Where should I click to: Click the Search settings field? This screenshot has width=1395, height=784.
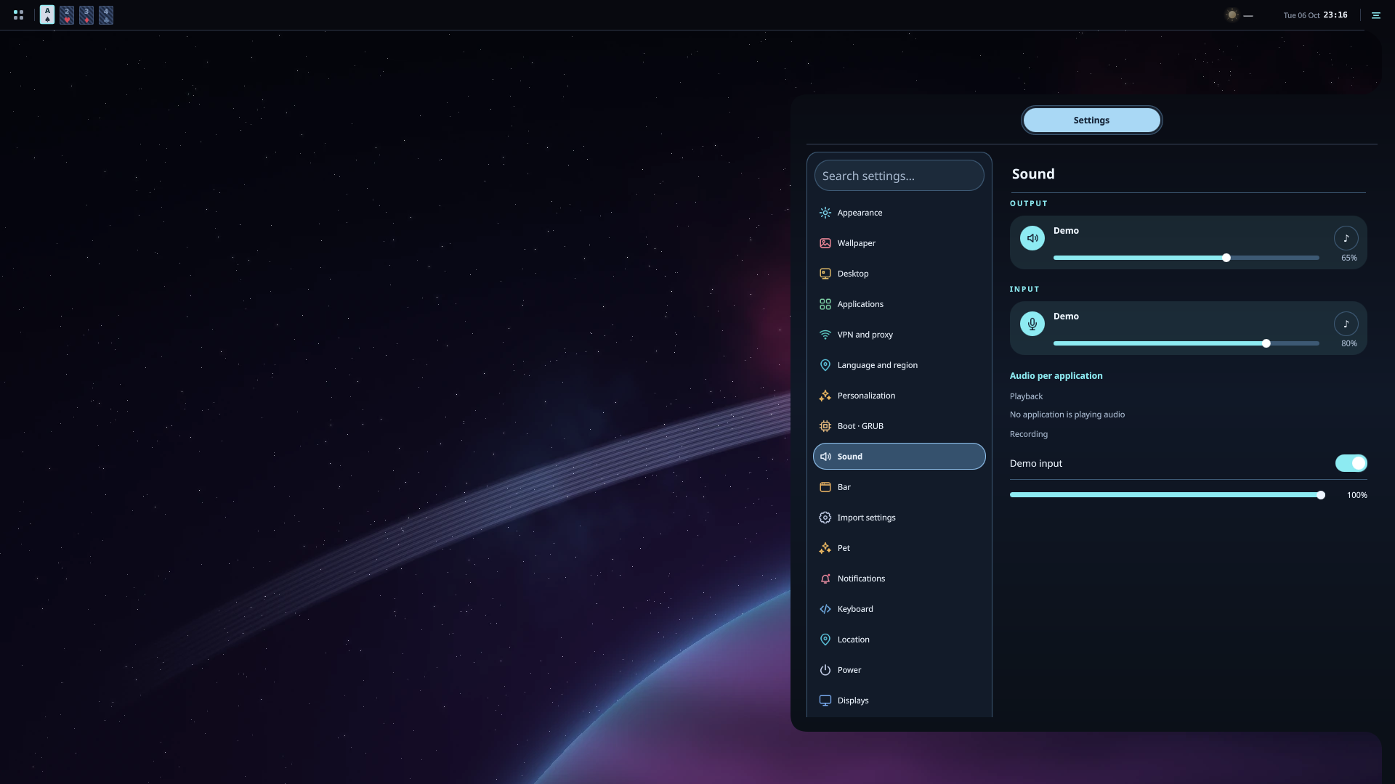(x=899, y=176)
